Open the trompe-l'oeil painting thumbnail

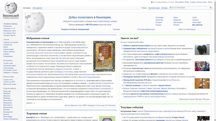tap(202, 84)
